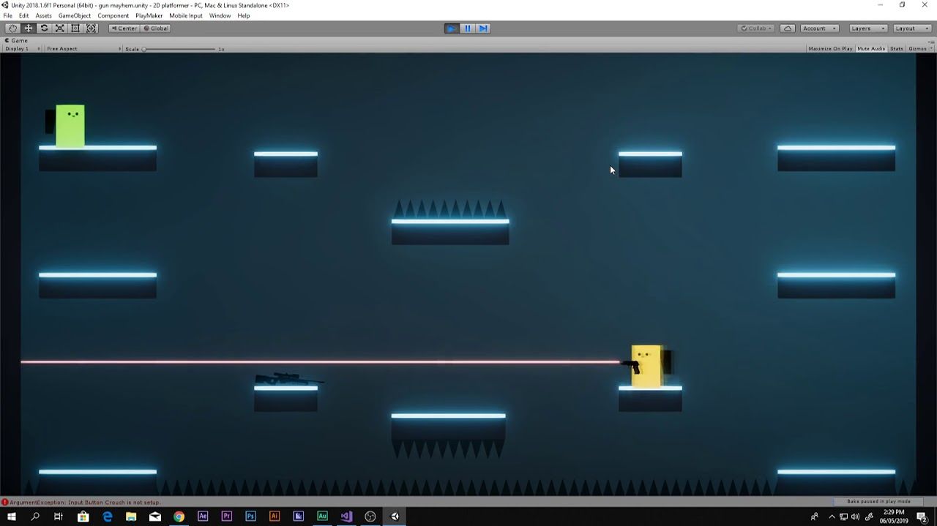Open the GameObject menu

[75, 15]
